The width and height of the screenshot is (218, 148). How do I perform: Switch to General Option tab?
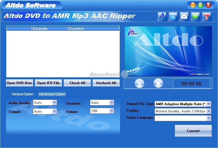tap(23, 94)
